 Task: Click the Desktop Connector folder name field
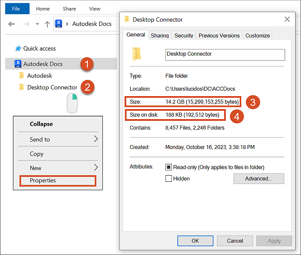coord(225,55)
